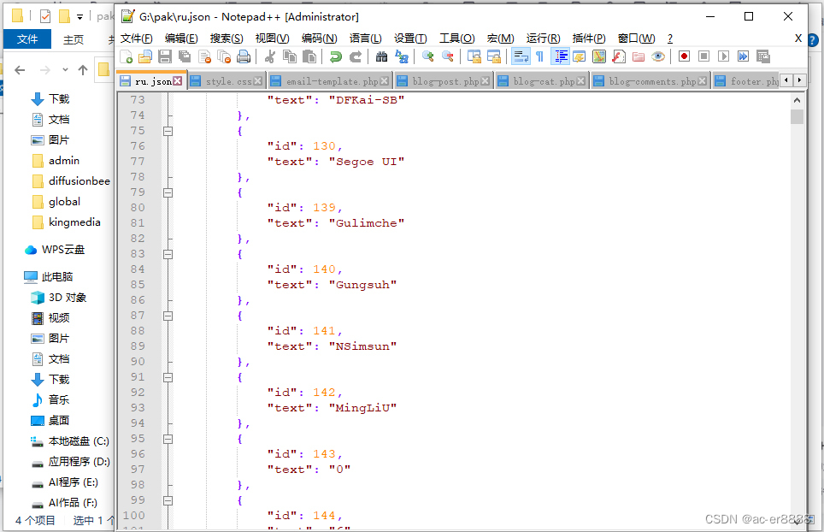Open the user defined language icon
Screen dimensions: 824x532
tap(580, 56)
